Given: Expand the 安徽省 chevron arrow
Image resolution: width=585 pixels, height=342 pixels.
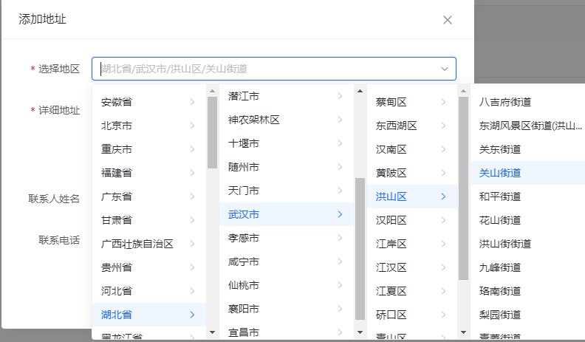Looking at the screenshot, I should [x=192, y=102].
